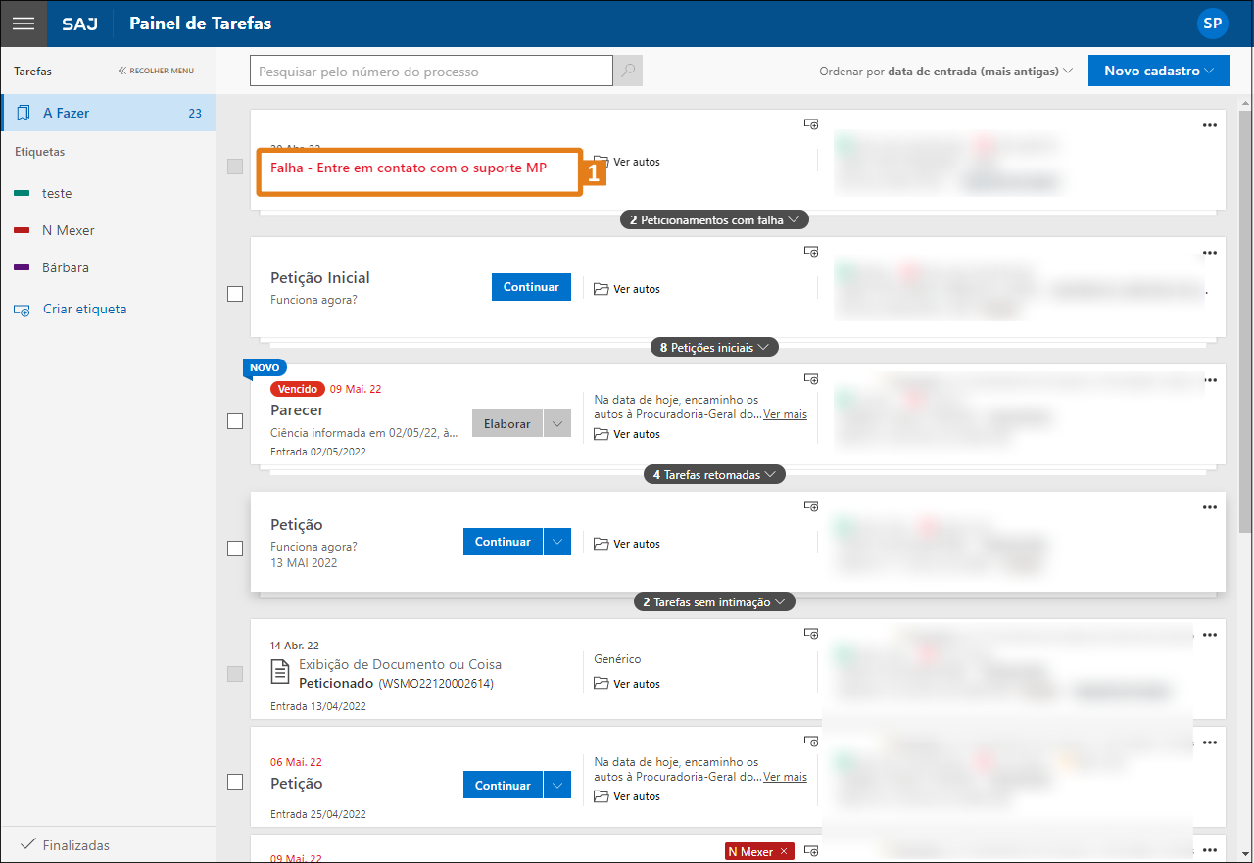Select the Parecer task checkbox
This screenshot has width=1254, height=863.
(235, 421)
